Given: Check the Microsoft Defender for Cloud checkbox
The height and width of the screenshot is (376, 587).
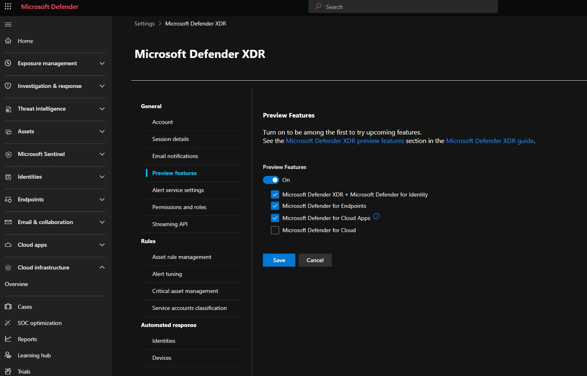Looking at the screenshot, I should [275, 230].
